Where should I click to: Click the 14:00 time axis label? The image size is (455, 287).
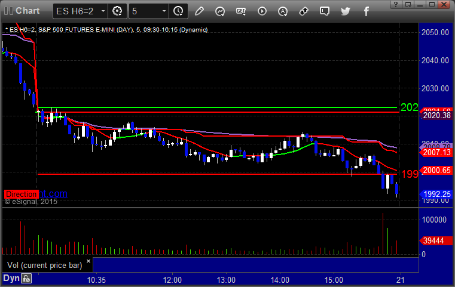(280, 280)
